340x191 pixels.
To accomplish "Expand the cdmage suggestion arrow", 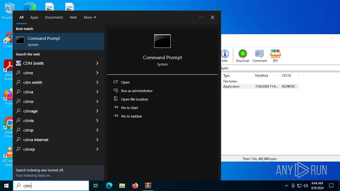I will point(97,111).
